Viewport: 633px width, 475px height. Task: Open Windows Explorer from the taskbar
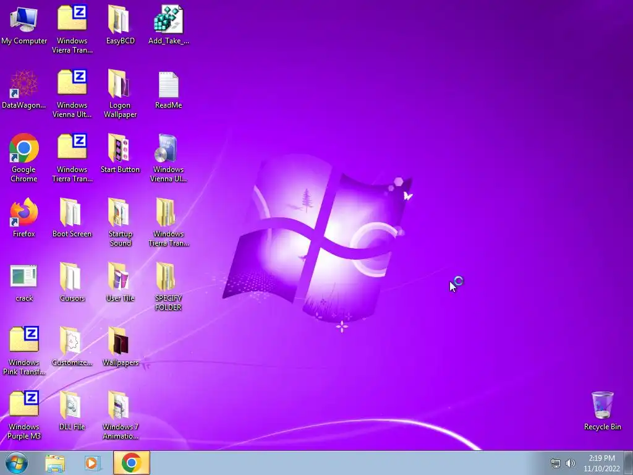(55, 463)
